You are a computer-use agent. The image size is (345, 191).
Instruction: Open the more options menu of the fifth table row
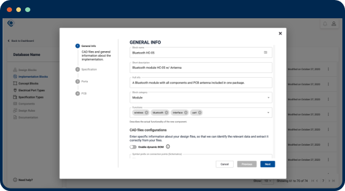point(328,129)
